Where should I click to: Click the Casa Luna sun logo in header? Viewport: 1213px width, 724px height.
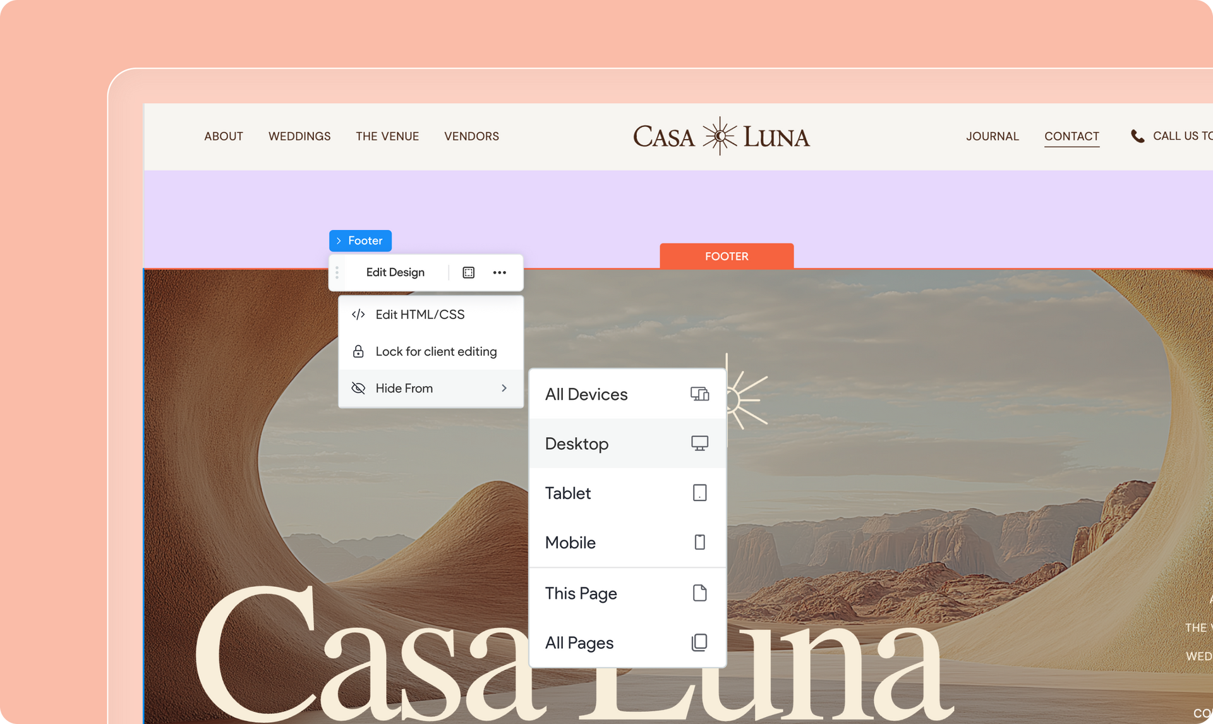[721, 136]
